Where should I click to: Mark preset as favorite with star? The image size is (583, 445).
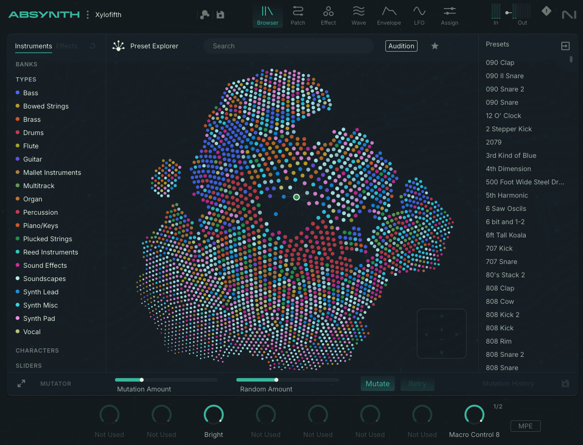click(x=435, y=46)
